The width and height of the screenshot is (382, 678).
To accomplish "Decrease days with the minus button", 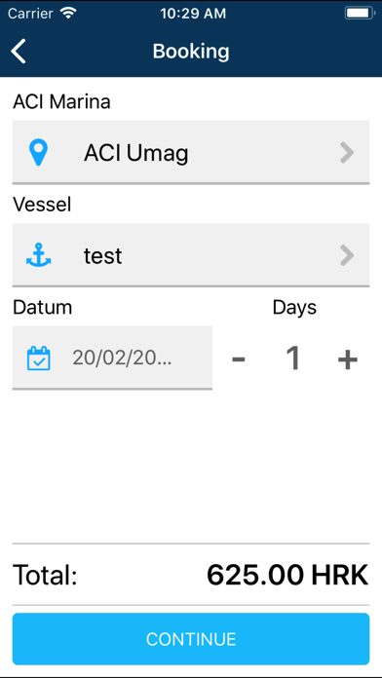I will [239, 358].
